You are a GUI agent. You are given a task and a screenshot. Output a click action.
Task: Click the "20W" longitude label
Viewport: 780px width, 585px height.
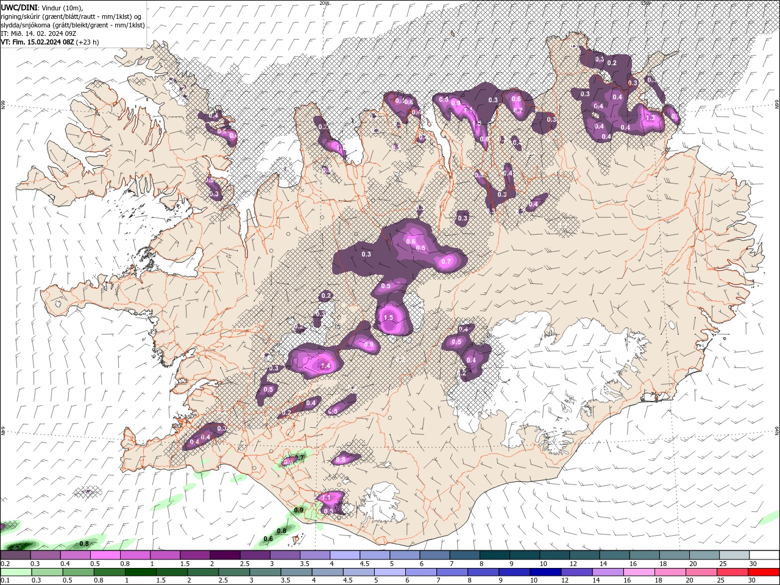(x=324, y=3)
